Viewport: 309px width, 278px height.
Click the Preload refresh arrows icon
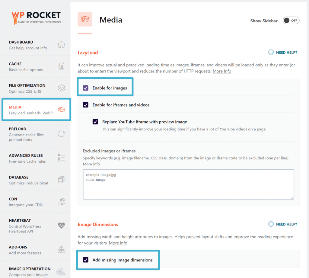[61, 134]
